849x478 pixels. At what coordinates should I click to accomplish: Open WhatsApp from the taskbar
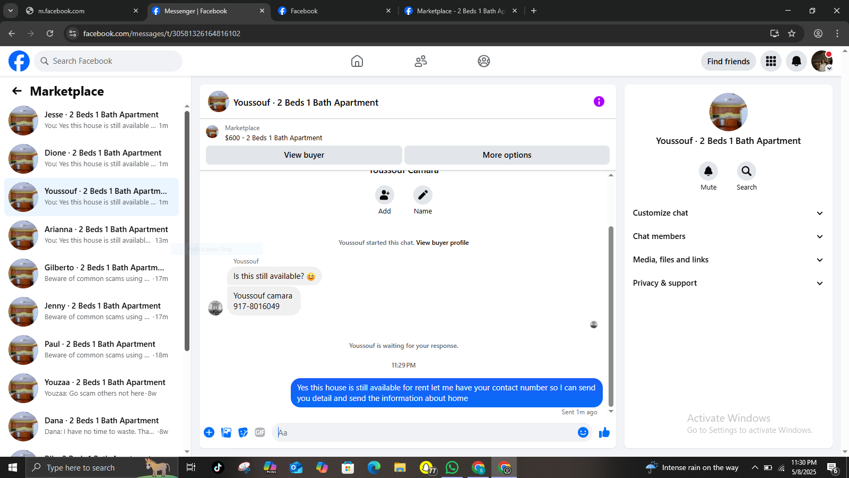click(x=452, y=467)
